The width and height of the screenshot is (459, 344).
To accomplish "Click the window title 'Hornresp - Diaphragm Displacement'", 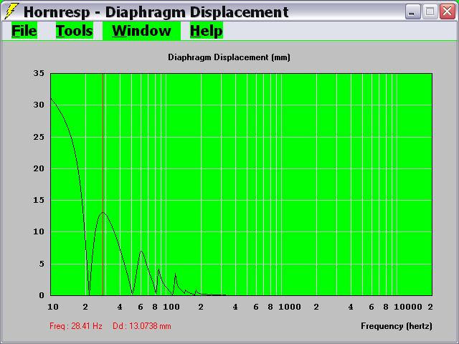I will click(x=156, y=12).
